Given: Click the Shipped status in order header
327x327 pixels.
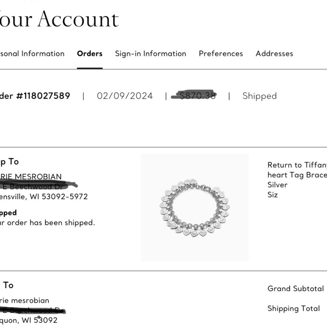Looking at the screenshot, I should 260,96.
